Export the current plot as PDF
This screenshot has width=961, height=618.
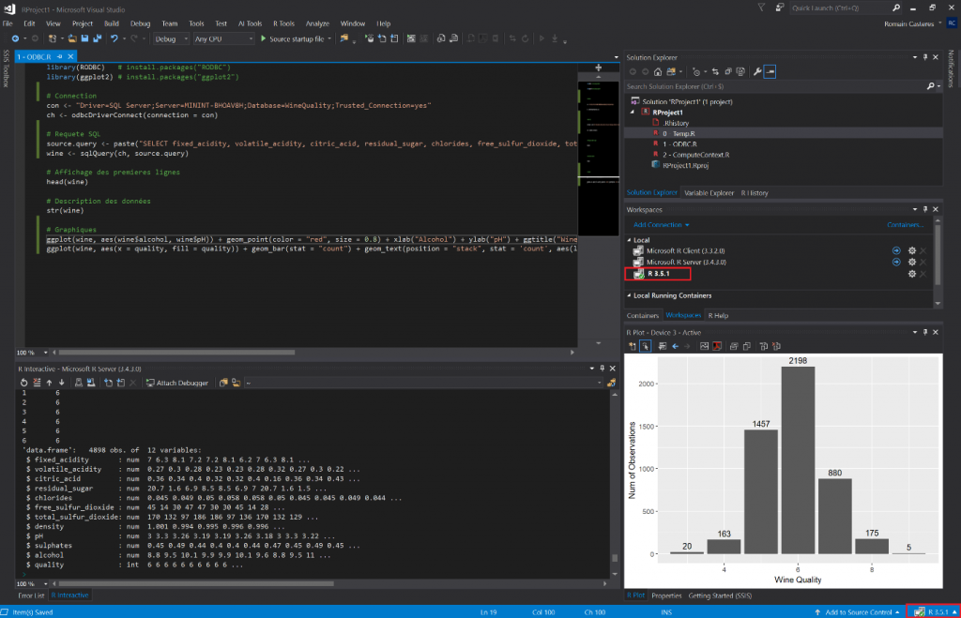coord(716,345)
